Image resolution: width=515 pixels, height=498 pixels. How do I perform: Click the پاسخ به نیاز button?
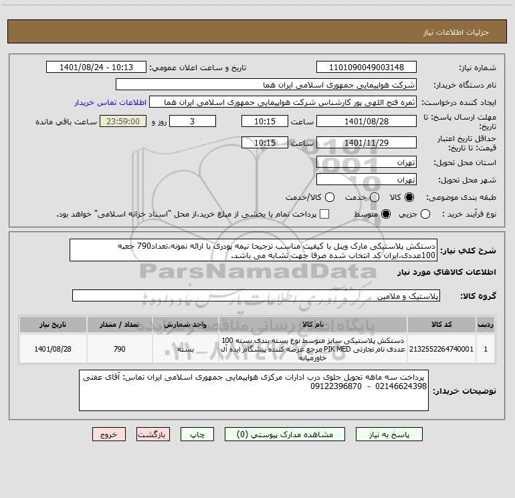(389, 434)
